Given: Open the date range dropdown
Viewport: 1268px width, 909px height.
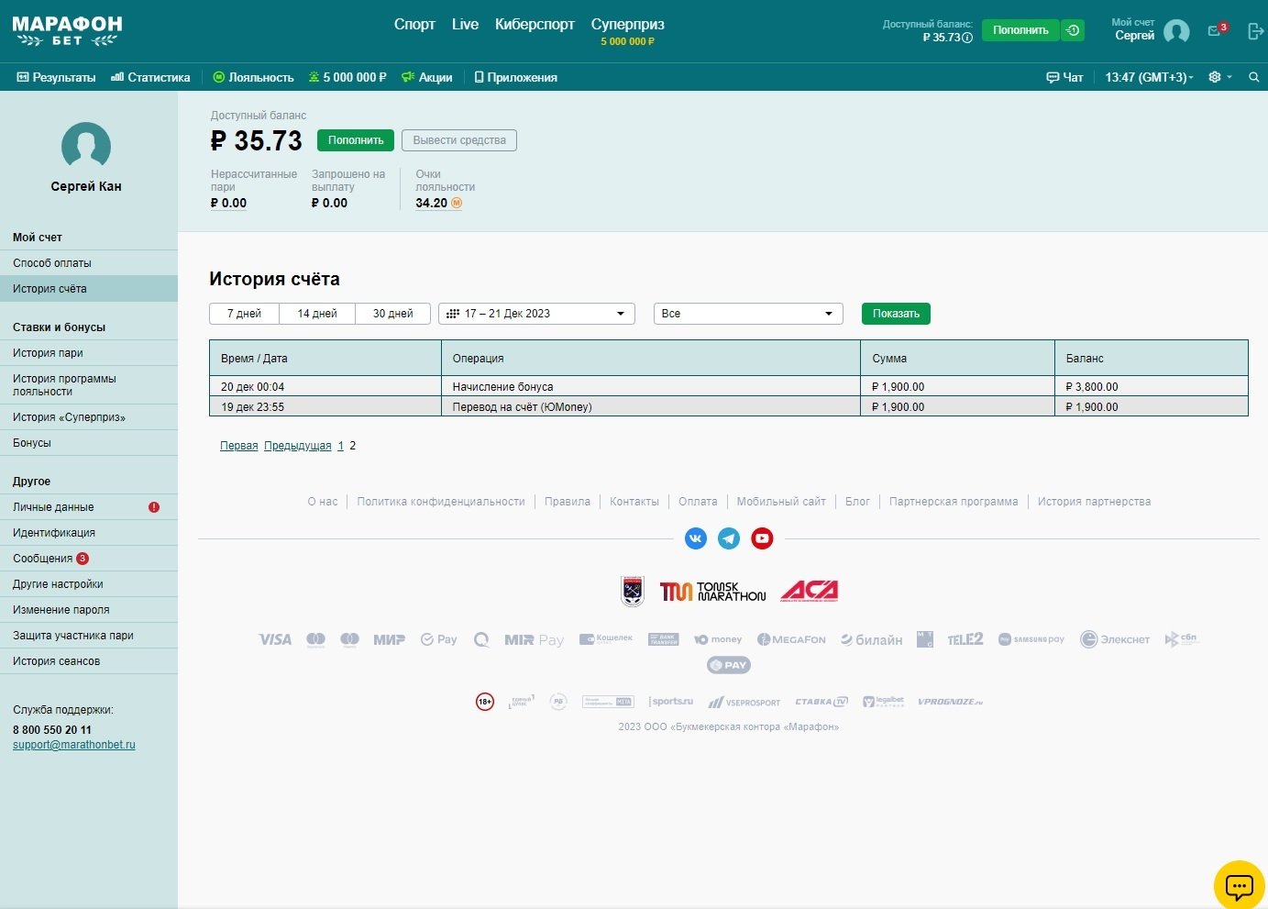Looking at the screenshot, I should click(536, 314).
